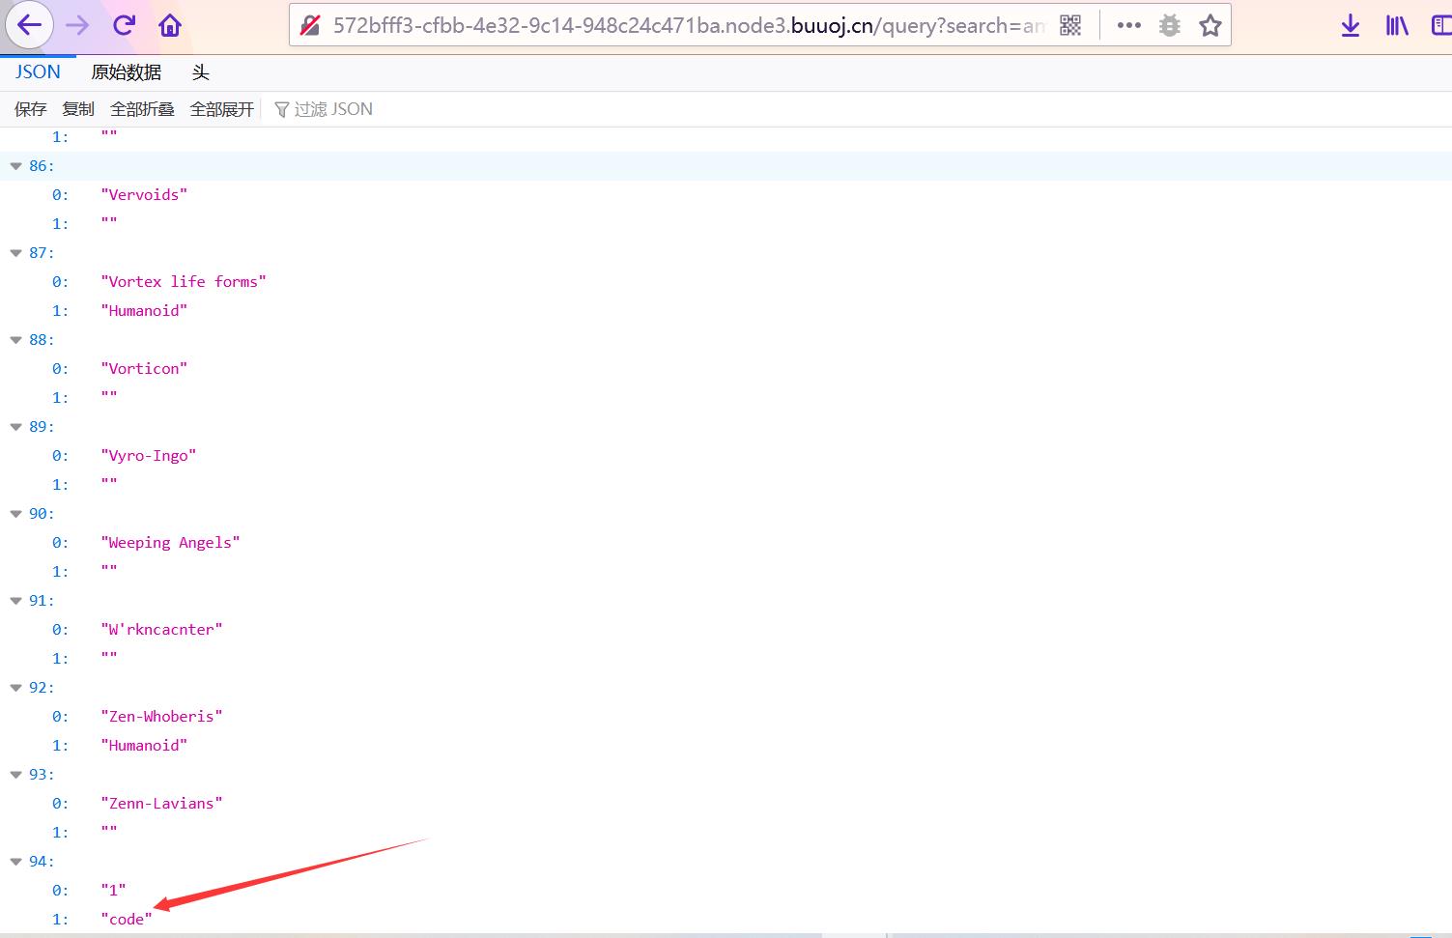
Task: Collapse JSON node 90
Action: pos(15,514)
